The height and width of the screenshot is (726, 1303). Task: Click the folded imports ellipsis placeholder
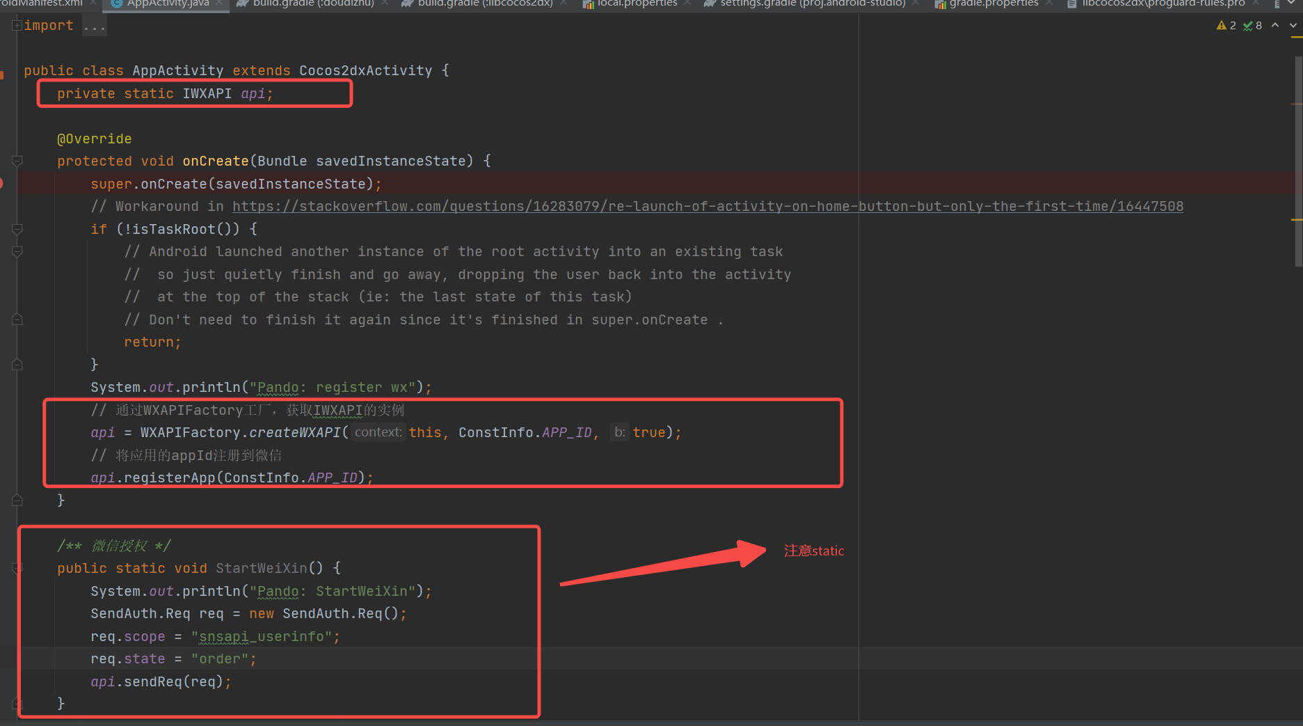click(94, 26)
